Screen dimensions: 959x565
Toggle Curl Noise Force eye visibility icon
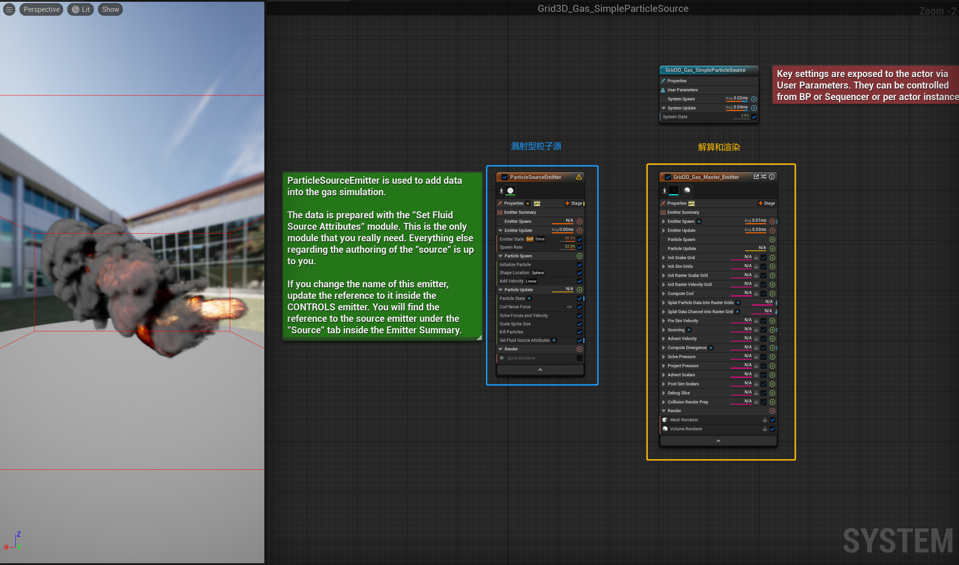(x=569, y=307)
